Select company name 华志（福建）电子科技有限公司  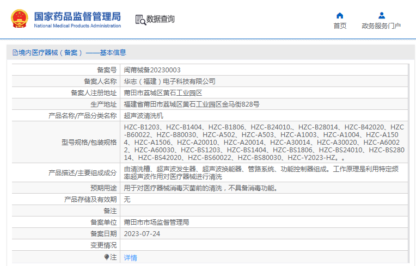point(170,82)
